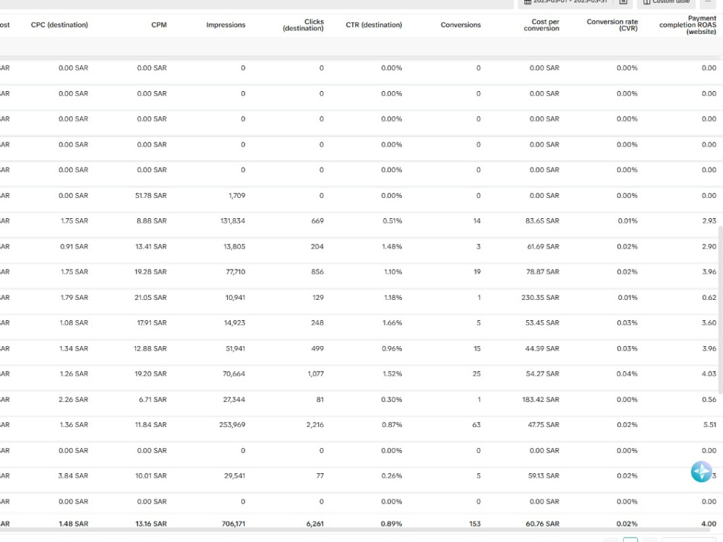
Task: Select the 14,923 impressions cell
Action: [x=235, y=323]
